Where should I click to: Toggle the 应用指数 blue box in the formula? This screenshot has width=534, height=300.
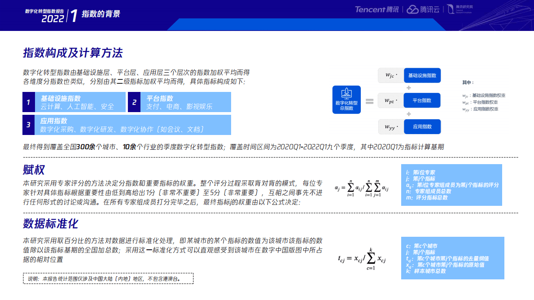(x=422, y=126)
